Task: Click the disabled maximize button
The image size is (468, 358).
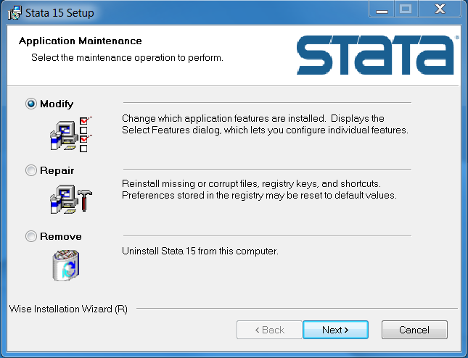Action: pyautogui.click(x=406, y=9)
